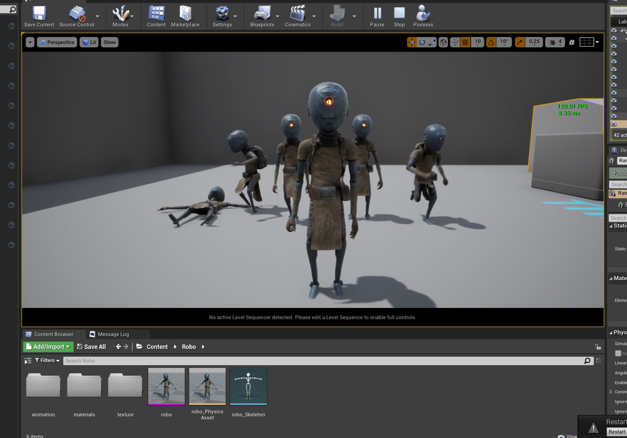Screen dimensions: 627x438
Task: Click the Restart button in the notification
Action: tap(617, 432)
